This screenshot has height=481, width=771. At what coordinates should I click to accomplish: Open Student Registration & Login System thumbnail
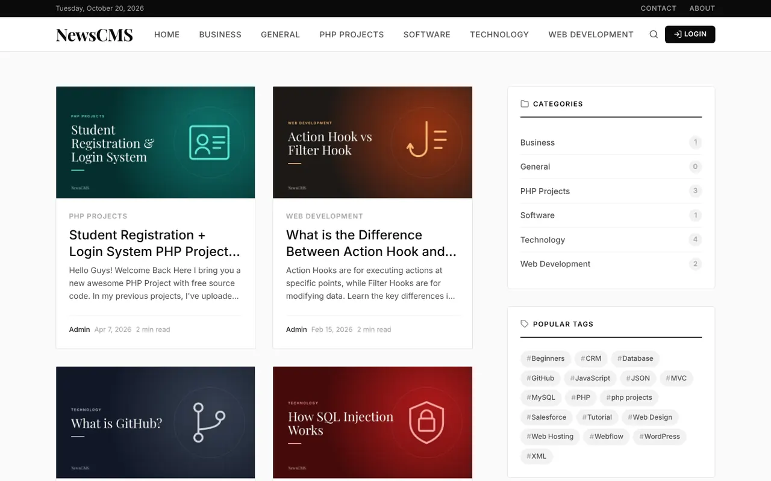155,142
